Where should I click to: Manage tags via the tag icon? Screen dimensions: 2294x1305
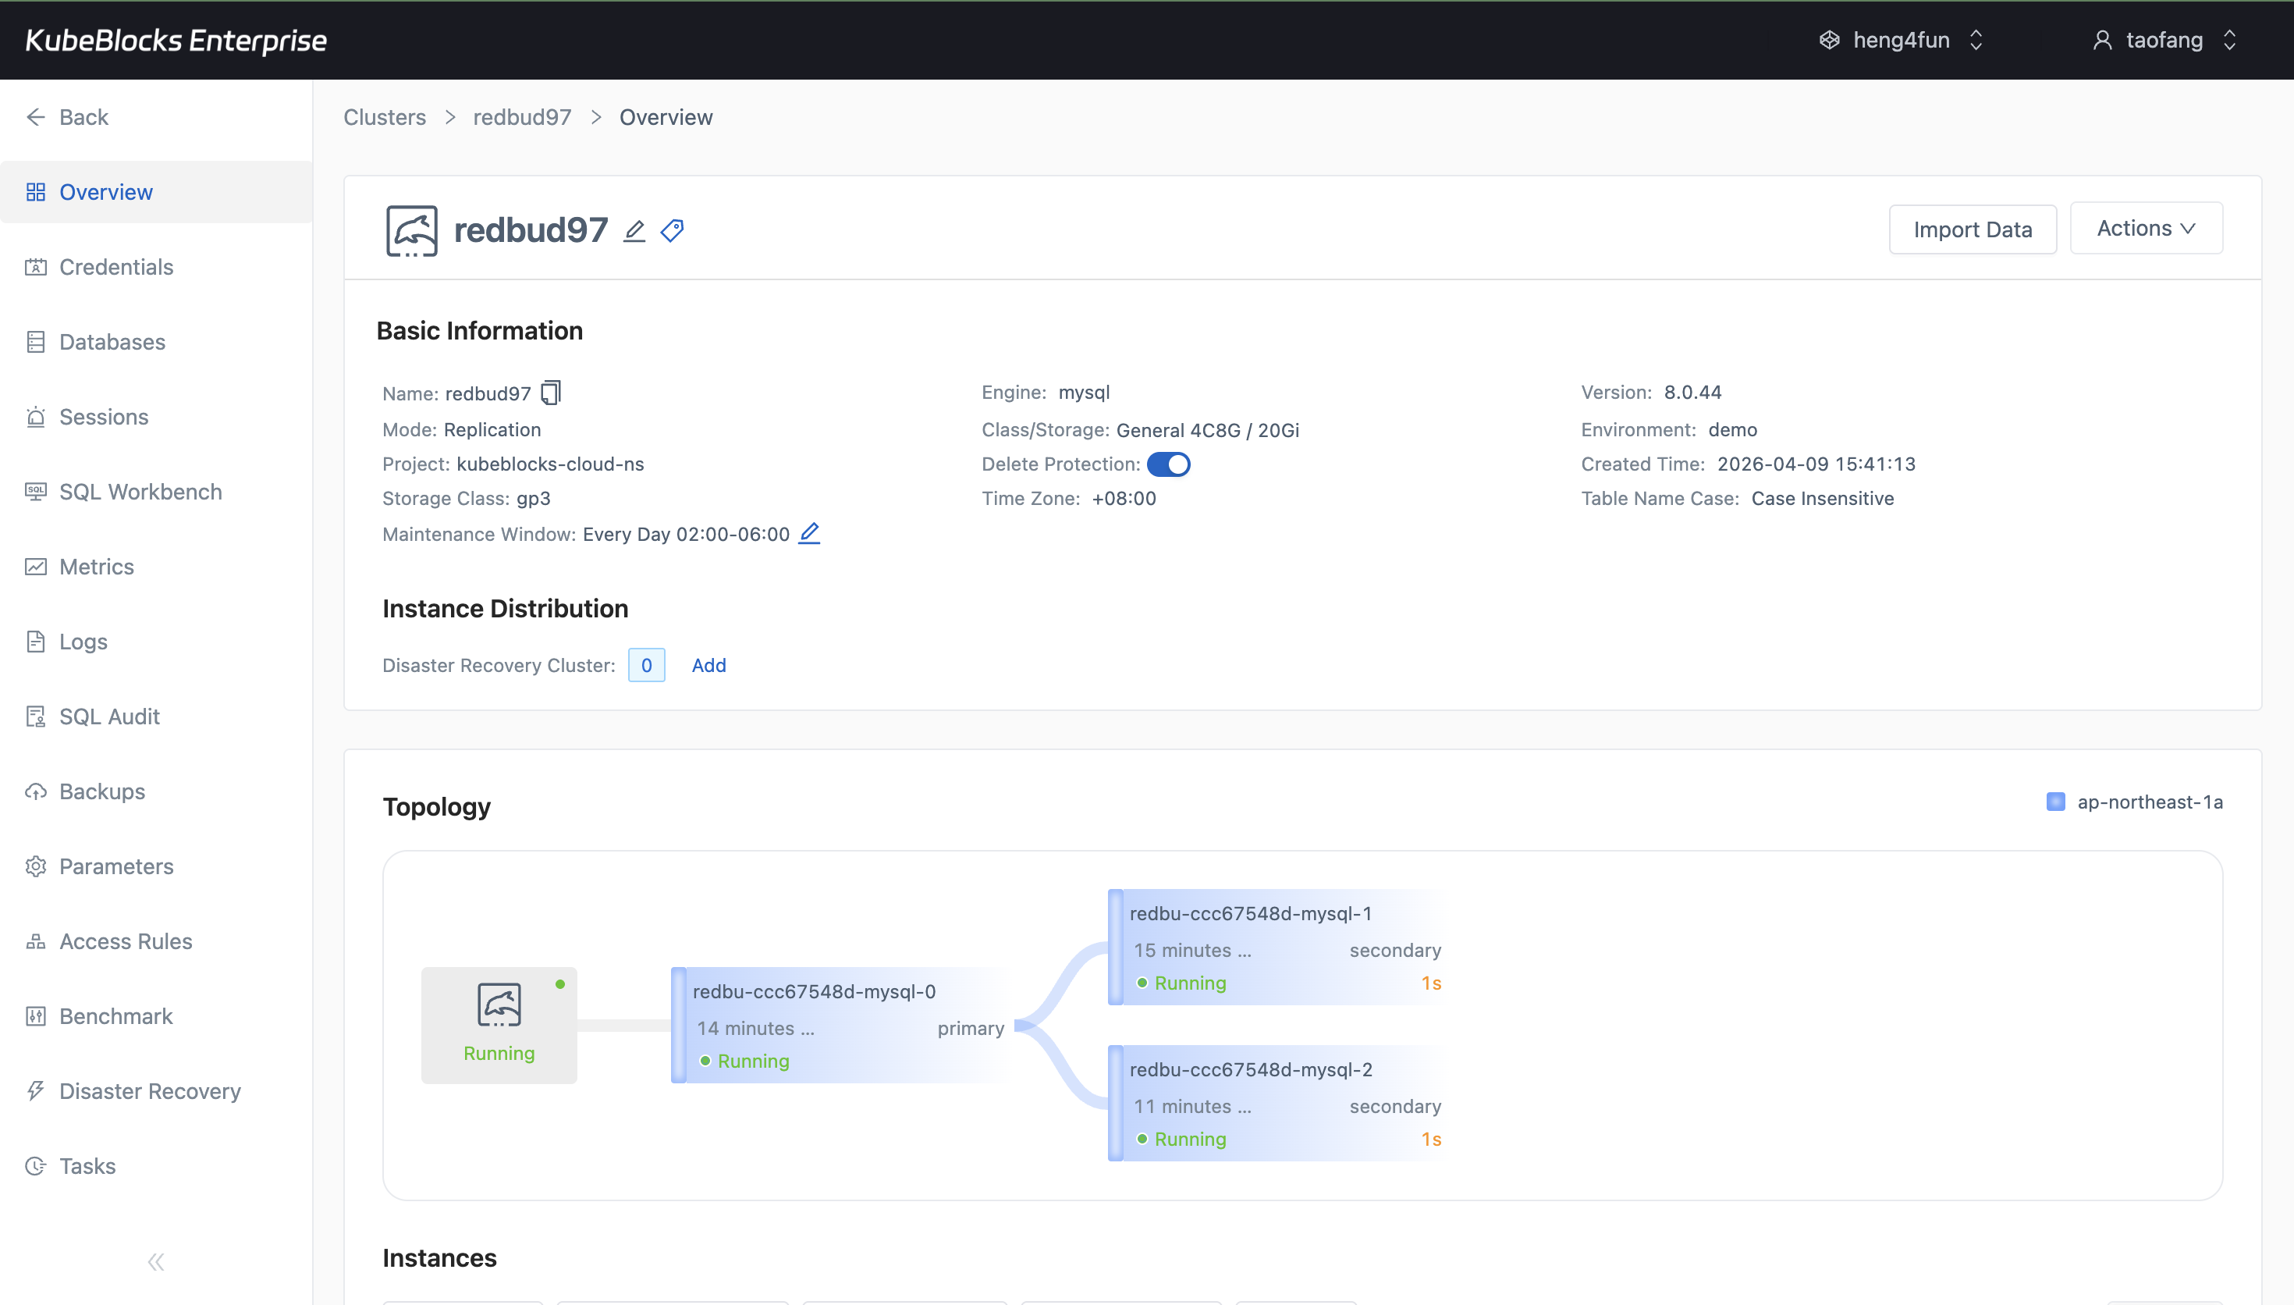[672, 230]
